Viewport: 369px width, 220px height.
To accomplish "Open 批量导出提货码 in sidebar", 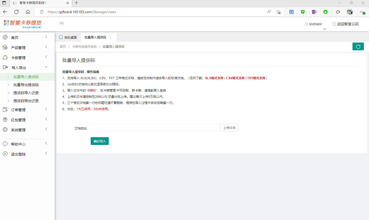I will [x=26, y=85].
